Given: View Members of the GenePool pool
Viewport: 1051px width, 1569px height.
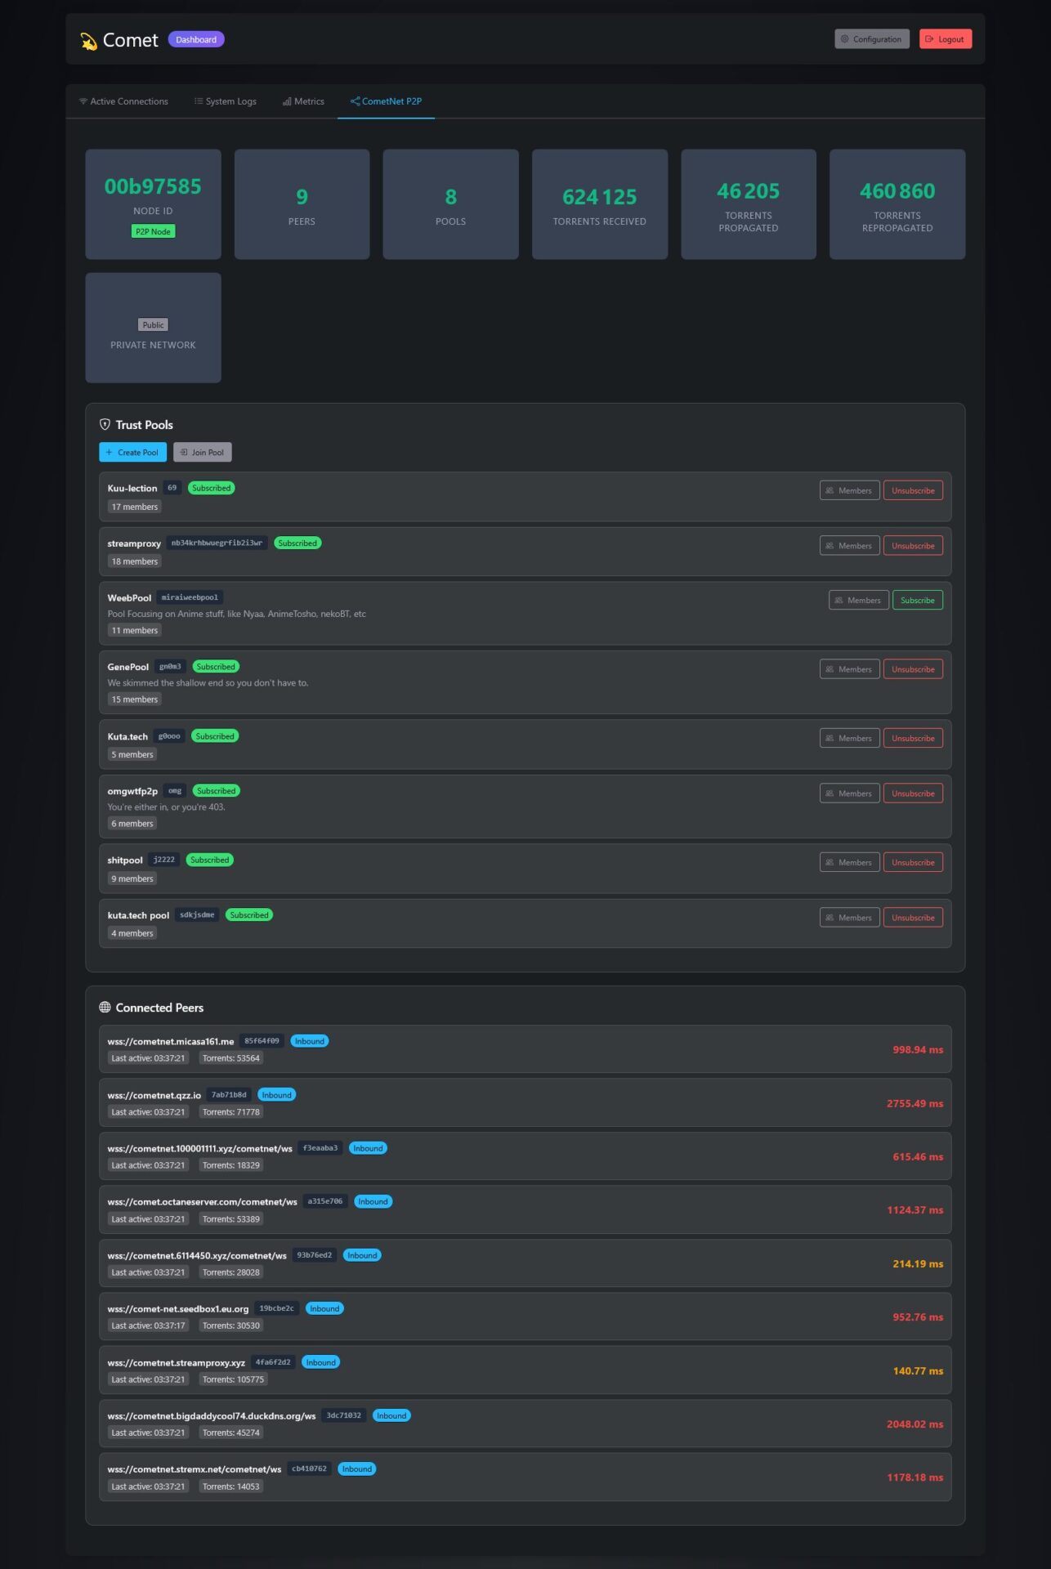Looking at the screenshot, I should click(x=849, y=669).
